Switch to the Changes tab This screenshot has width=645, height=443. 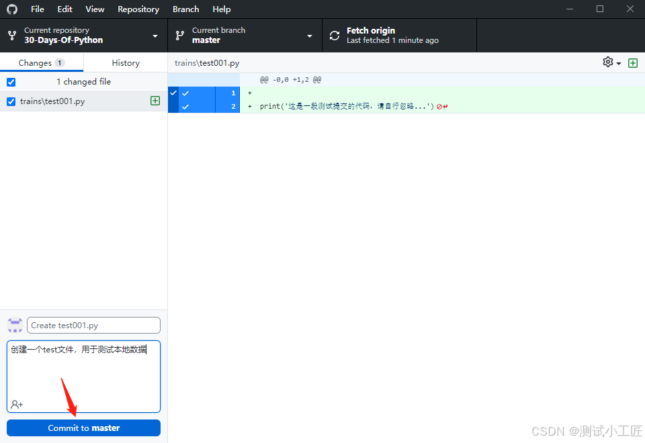42,62
